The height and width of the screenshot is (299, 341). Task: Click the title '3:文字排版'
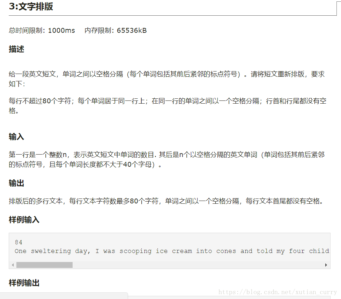[x=31, y=6]
